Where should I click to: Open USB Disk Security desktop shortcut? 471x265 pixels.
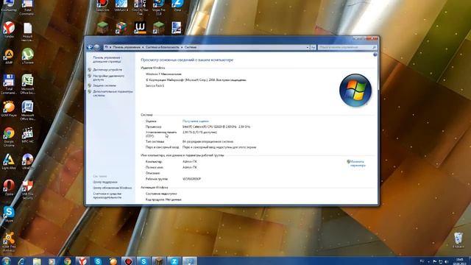[28, 190]
